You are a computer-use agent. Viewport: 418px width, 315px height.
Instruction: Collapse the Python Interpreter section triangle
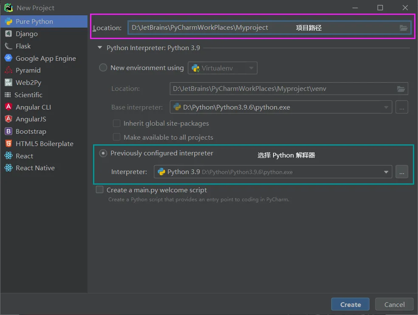coord(100,48)
